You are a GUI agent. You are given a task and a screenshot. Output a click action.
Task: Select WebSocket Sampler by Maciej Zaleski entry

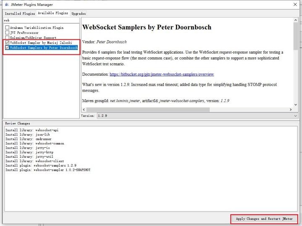(41, 43)
